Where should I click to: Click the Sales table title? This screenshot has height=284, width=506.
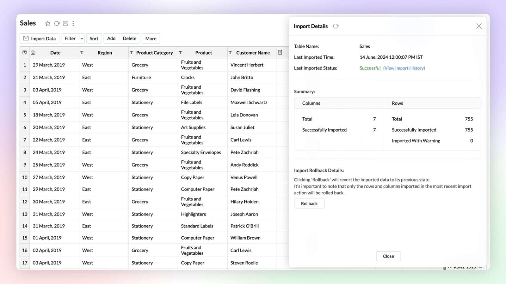pos(28,23)
